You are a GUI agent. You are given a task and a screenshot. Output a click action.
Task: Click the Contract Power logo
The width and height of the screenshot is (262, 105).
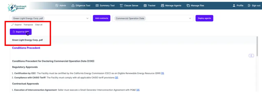(x=16, y=6)
